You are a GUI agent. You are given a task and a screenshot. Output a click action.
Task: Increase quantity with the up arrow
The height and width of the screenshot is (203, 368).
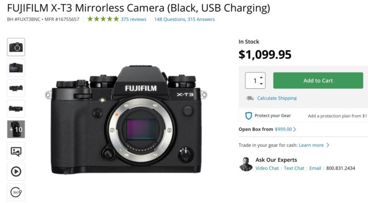(261, 77)
